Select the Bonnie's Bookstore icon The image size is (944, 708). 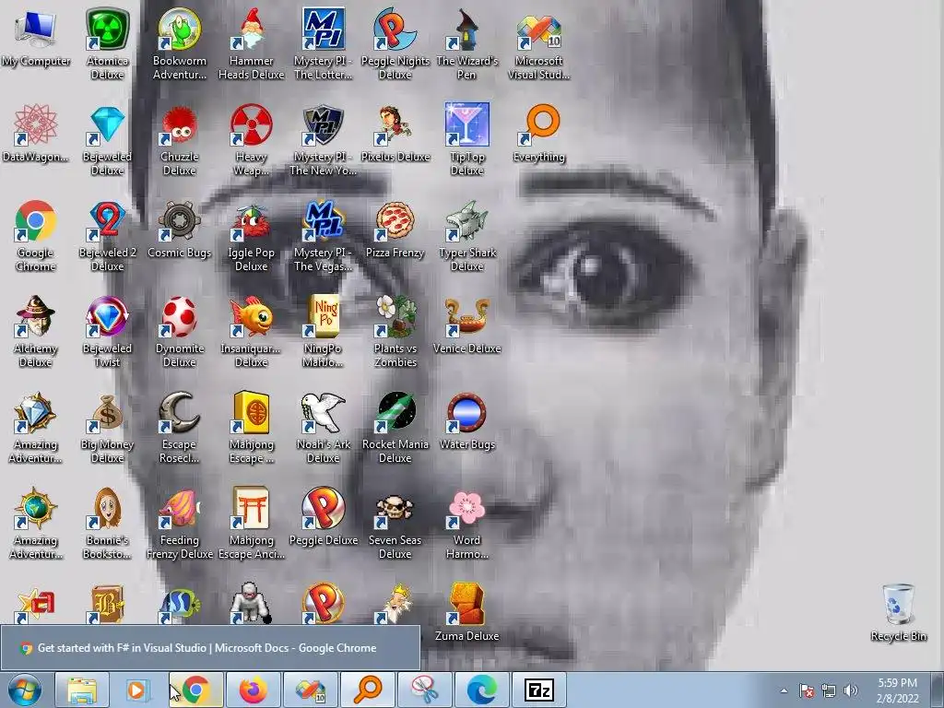107,524
